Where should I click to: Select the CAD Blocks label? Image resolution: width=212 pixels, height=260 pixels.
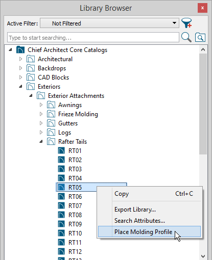pyautogui.click(x=53, y=77)
